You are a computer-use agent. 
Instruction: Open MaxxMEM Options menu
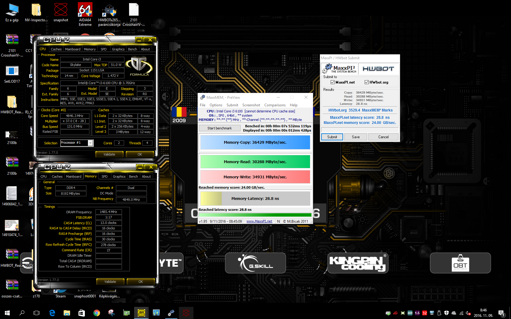coord(216,105)
